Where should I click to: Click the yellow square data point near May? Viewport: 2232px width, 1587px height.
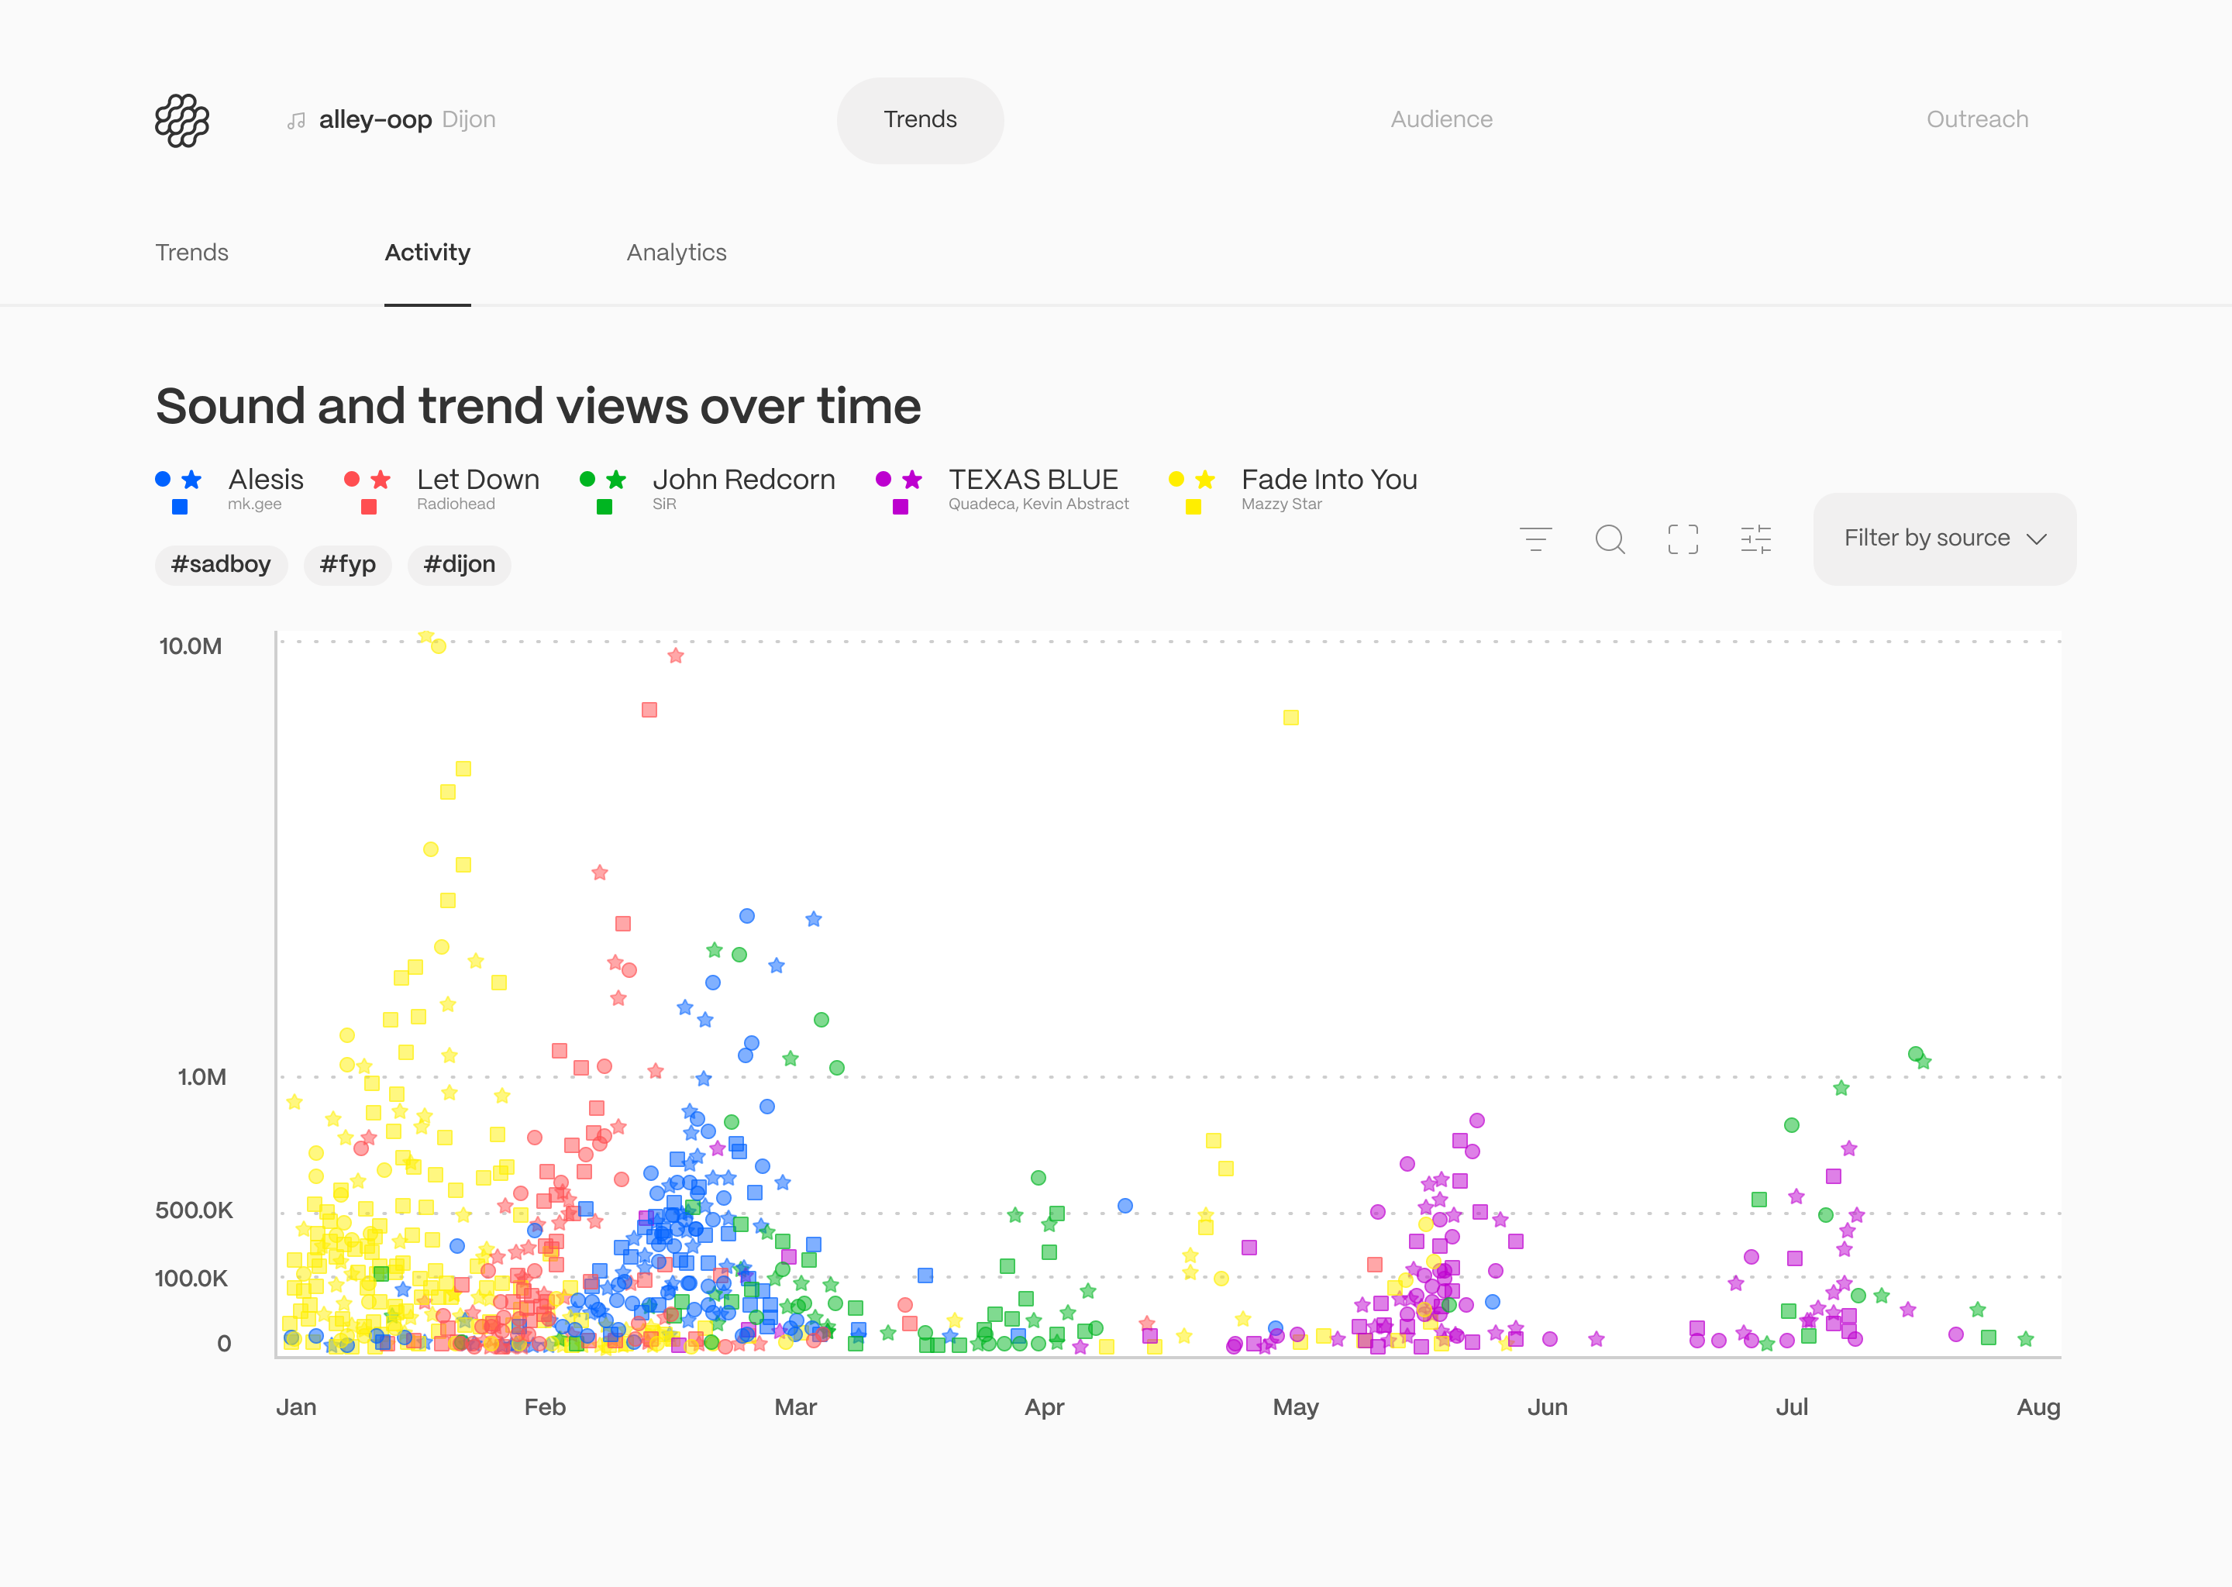pyautogui.click(x=1291, y=718)
